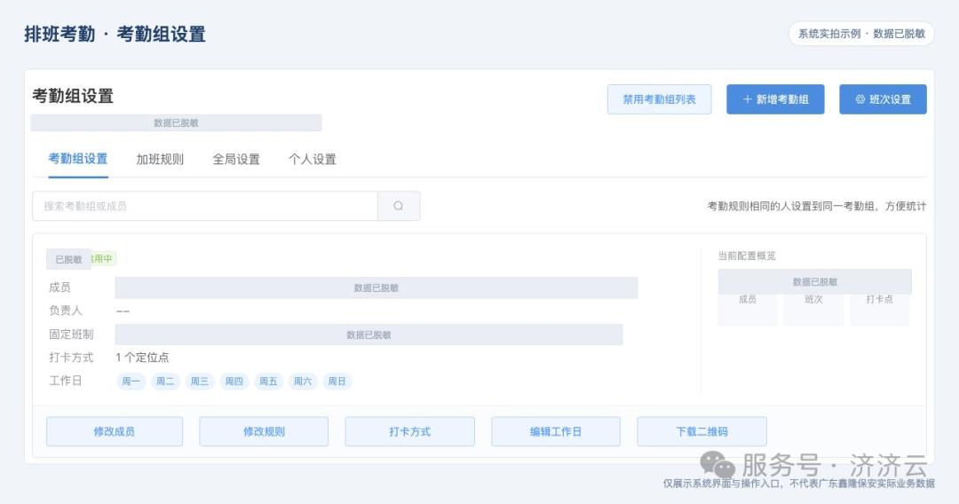Click the 当前配置概览 heading

tap(747, 256)
